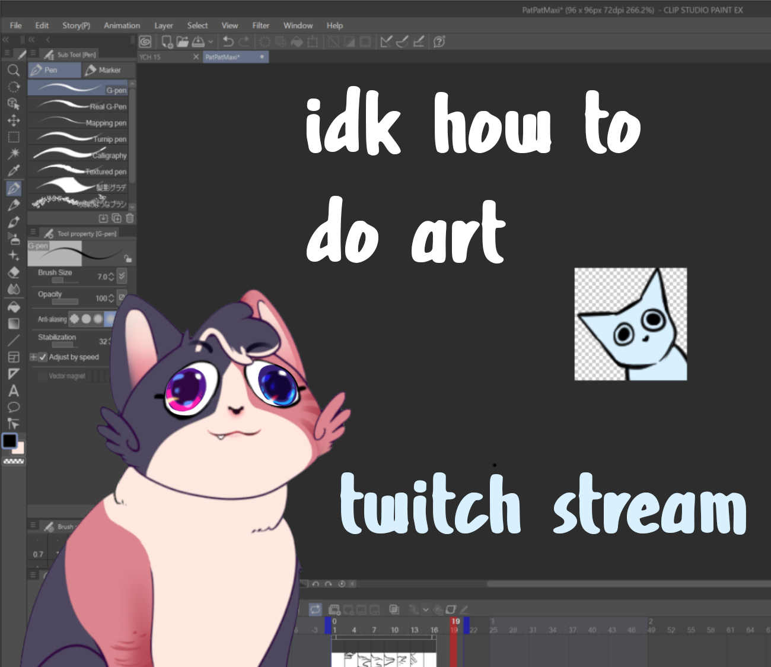This screenshot has height=667, width=771.
Task: Switch to the YCH 15 document tab
Action: click(x=151, y=57)
